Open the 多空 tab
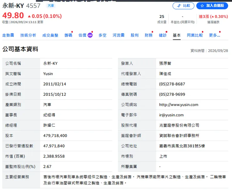The width and height of the screenshot is (232, 190). [103, 35]
